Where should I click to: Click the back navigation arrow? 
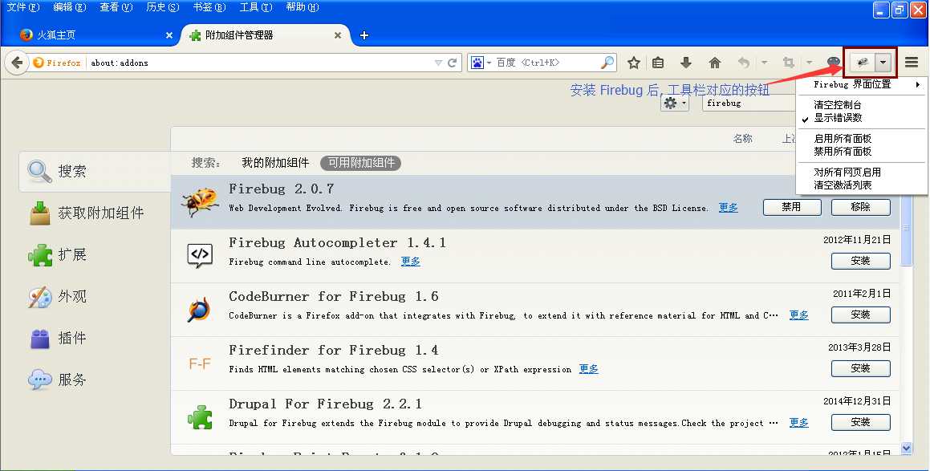[17, 63]
